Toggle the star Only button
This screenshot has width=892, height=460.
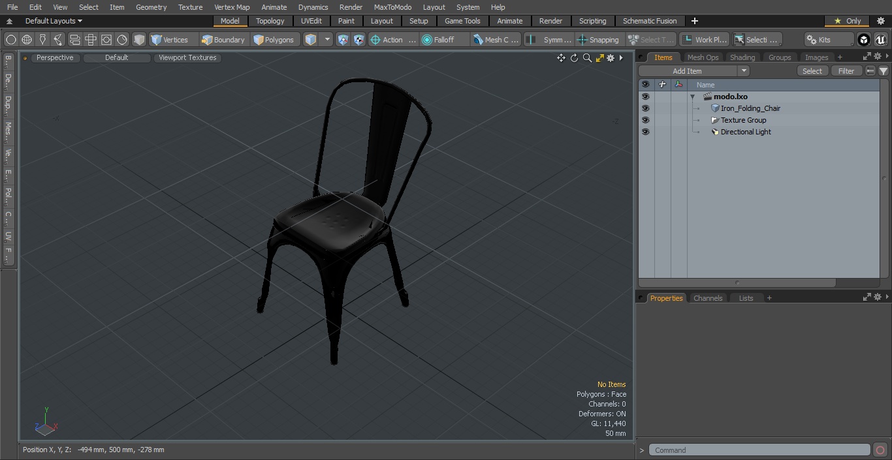847,21
